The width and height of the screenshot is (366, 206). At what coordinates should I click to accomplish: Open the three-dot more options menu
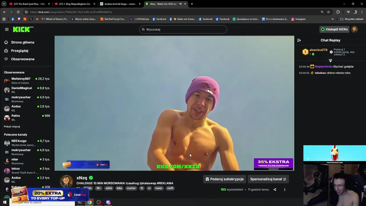285,189
